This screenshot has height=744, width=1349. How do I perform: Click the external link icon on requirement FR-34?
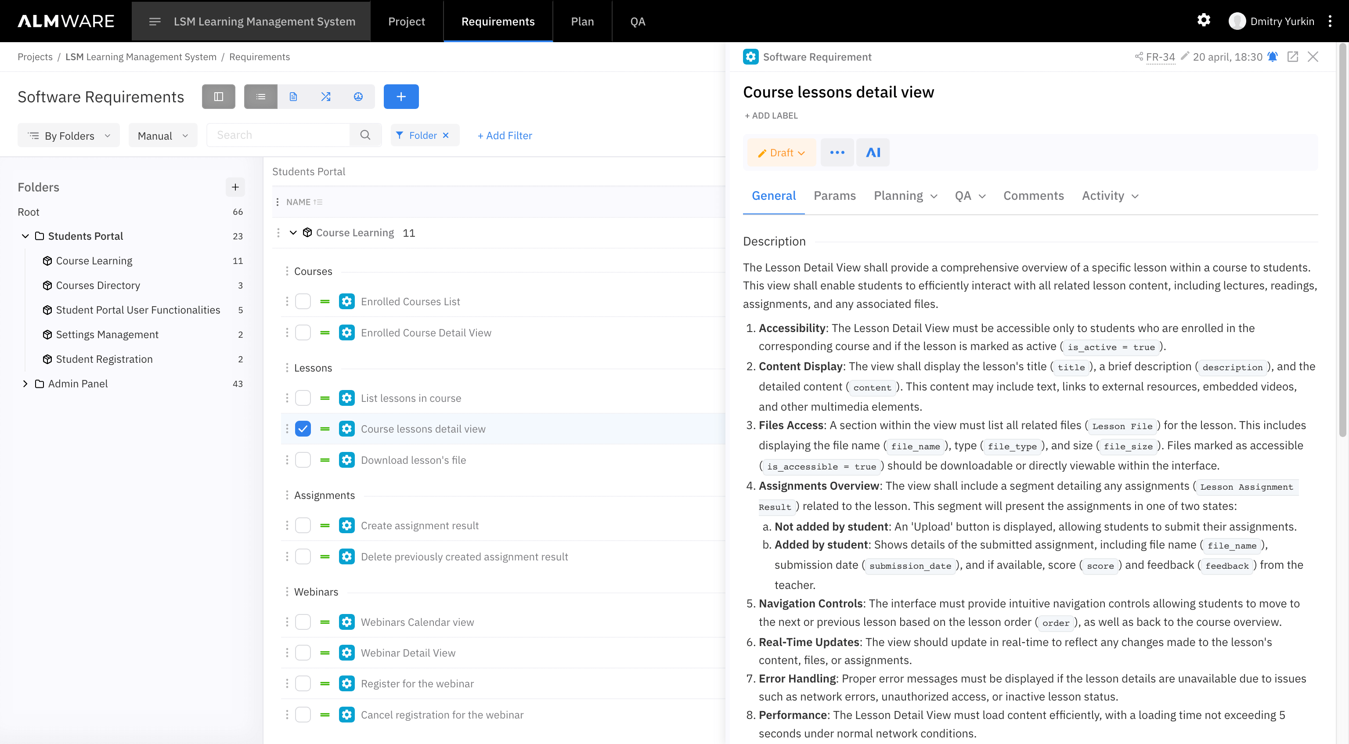point(1292,57)
